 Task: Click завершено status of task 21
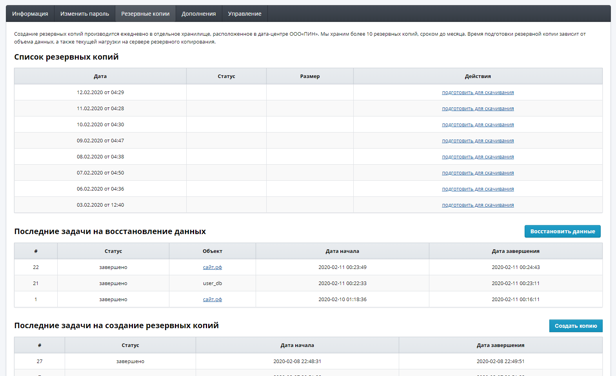coord(113,283)
